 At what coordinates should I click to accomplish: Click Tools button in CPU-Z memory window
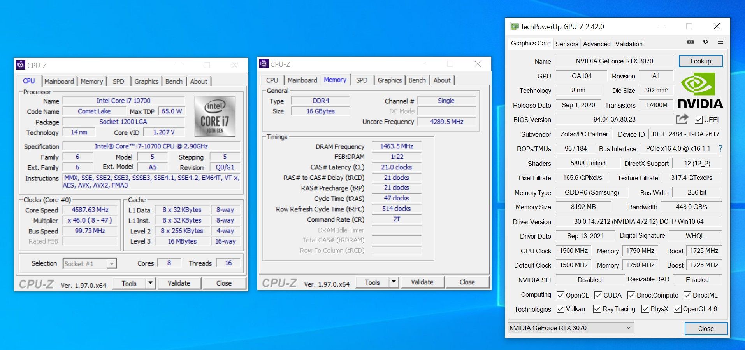pyautogui.click(x=372, y=282)
